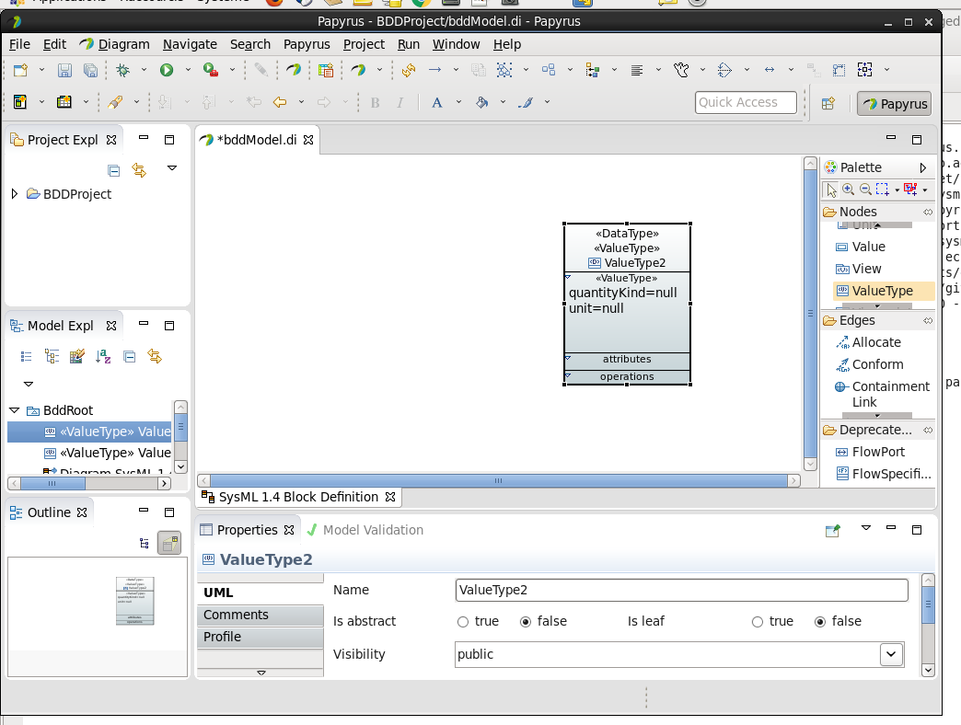Select the Conform edge tool
The width and height of the screenshot is (961, 725).
click(877, 364)
